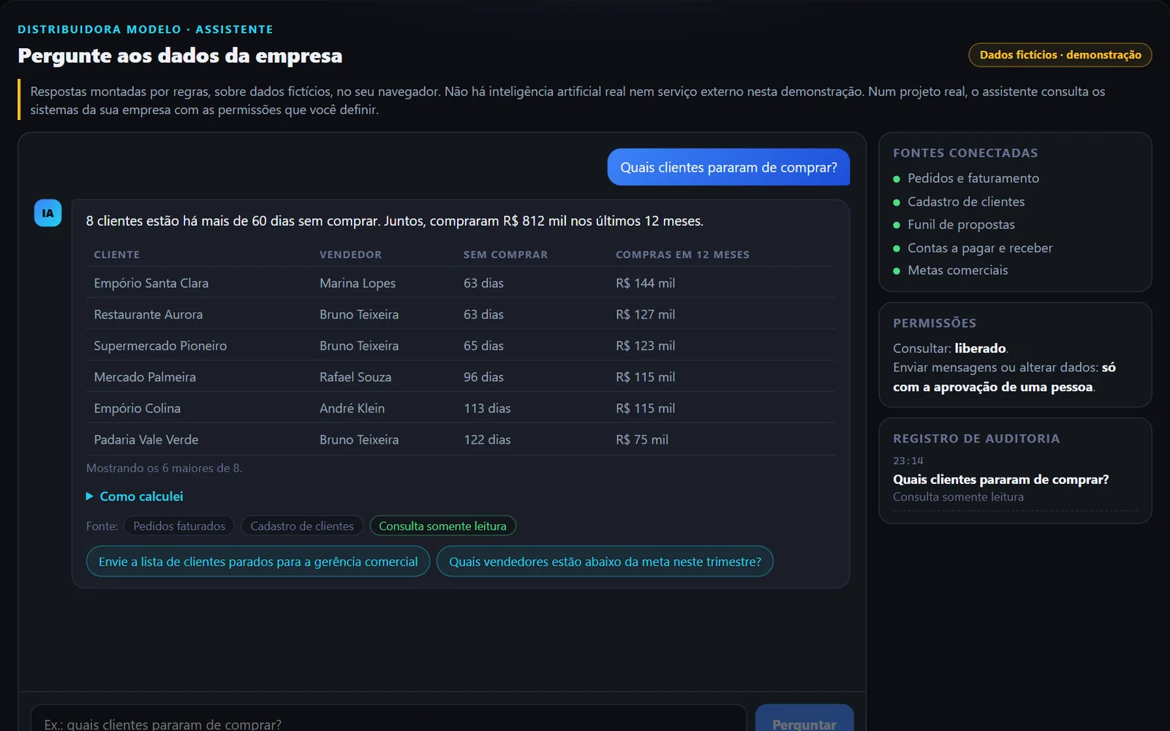
Task: Click the 'VENDEDOR' column header
Action: pyautogui.click(x=350, y=254)
